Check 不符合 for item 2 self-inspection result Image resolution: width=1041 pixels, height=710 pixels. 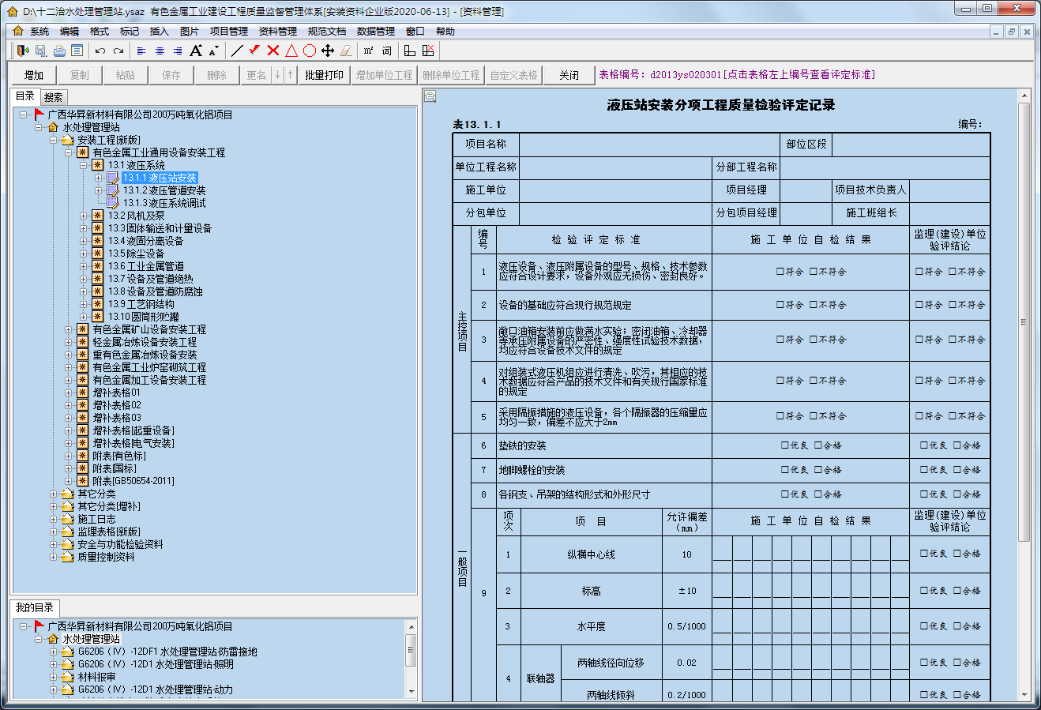pos(813,305)
